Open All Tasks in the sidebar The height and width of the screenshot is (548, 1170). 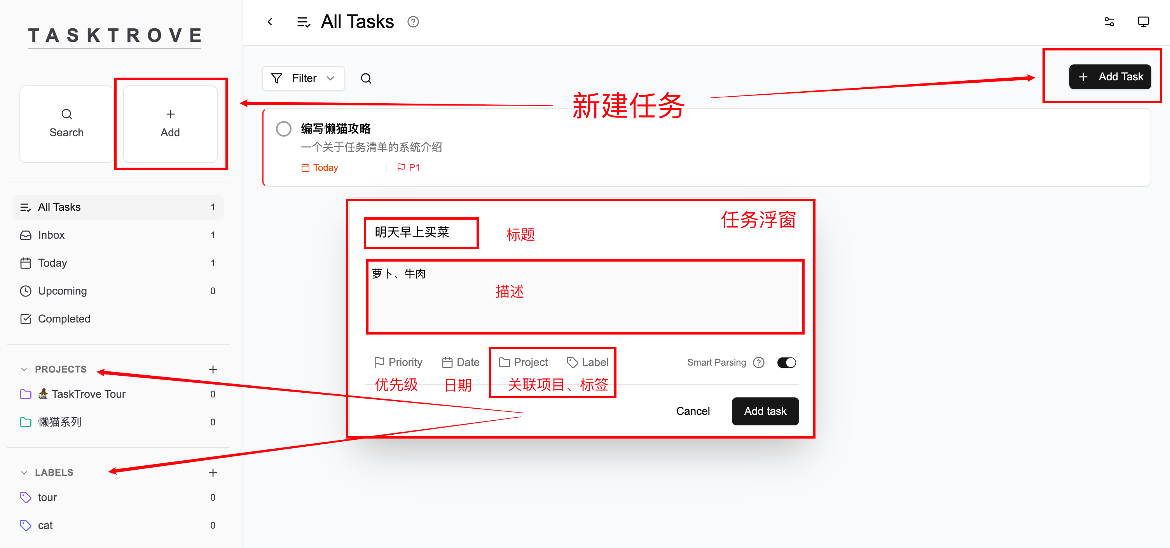tap(118, 207)
